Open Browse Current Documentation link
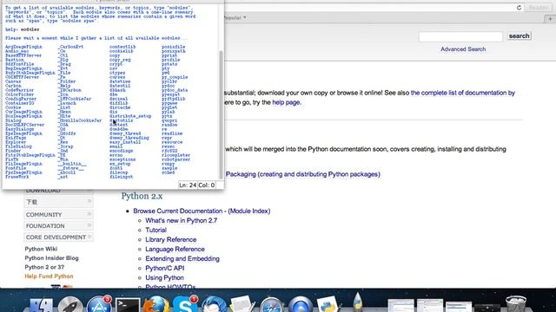This screenshot has height=312, width=556. pyautogui.click(x=177, y=211)
